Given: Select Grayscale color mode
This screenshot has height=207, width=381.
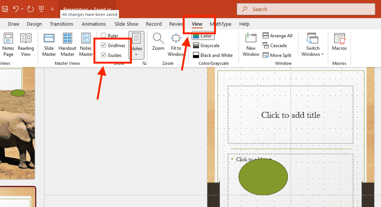Looking at the screenshot, I should (x=206, y=46).
